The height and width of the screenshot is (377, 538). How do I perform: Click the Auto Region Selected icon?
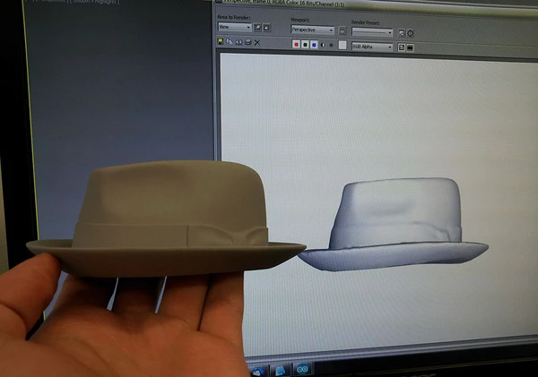[266, 28]
